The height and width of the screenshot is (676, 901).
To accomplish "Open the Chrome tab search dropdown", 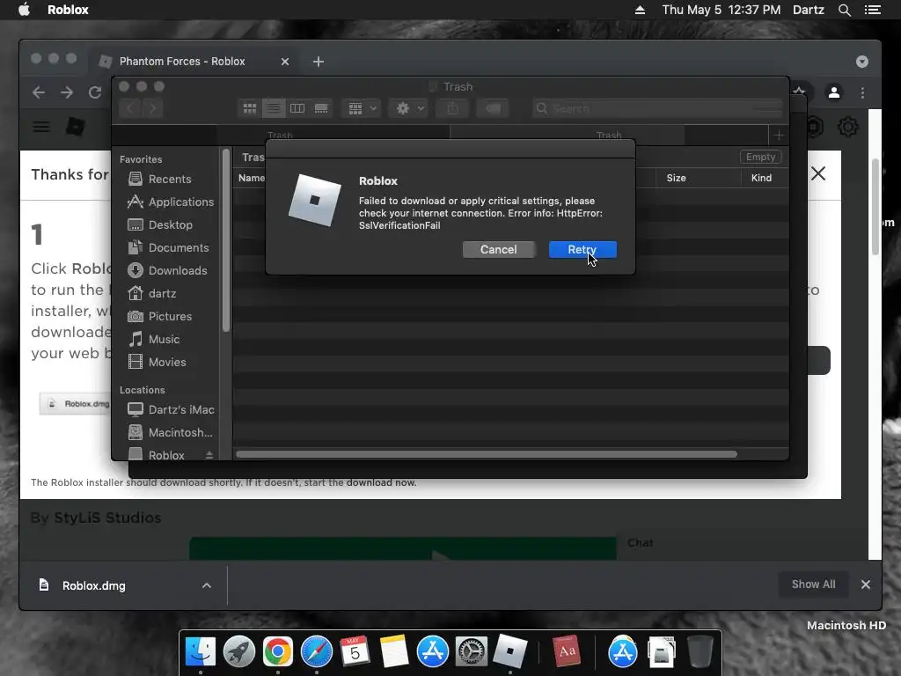I will click(x=862, y=62).
